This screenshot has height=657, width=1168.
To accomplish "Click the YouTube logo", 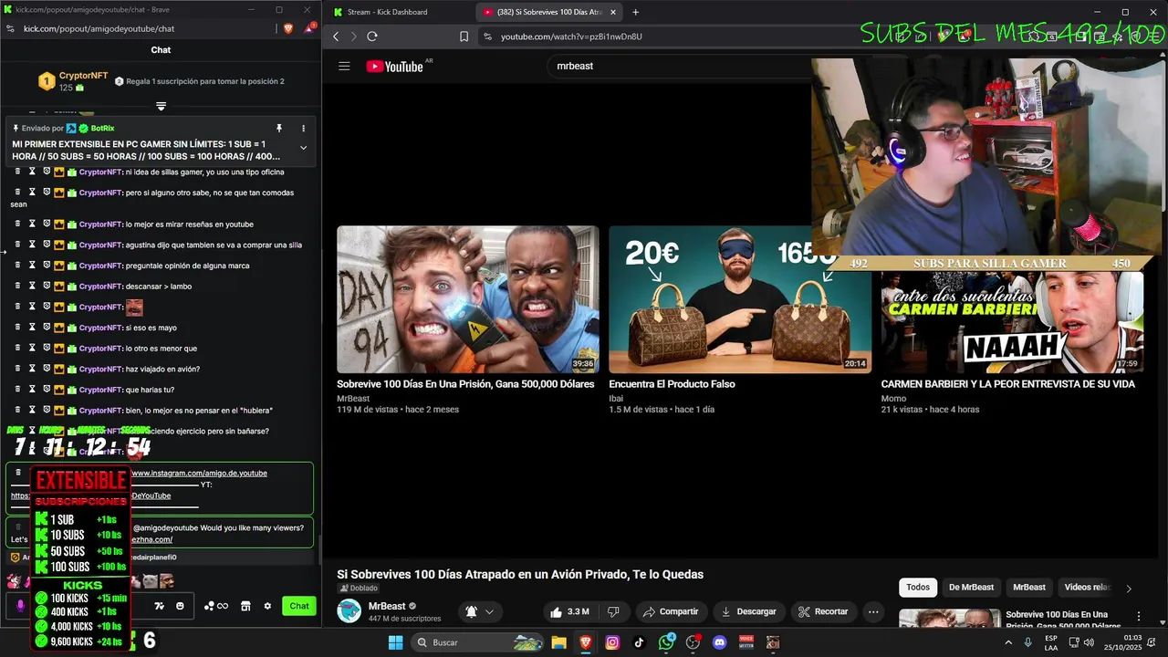I will 395,66.
